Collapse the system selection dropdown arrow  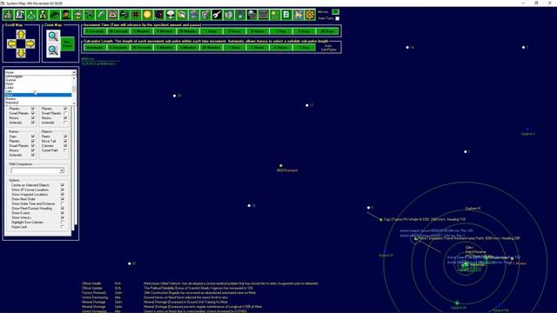pos(74,72)
